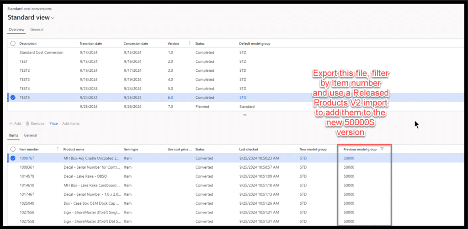Click the Add plus icon button

pyautogui.click(x=11, y=123)
